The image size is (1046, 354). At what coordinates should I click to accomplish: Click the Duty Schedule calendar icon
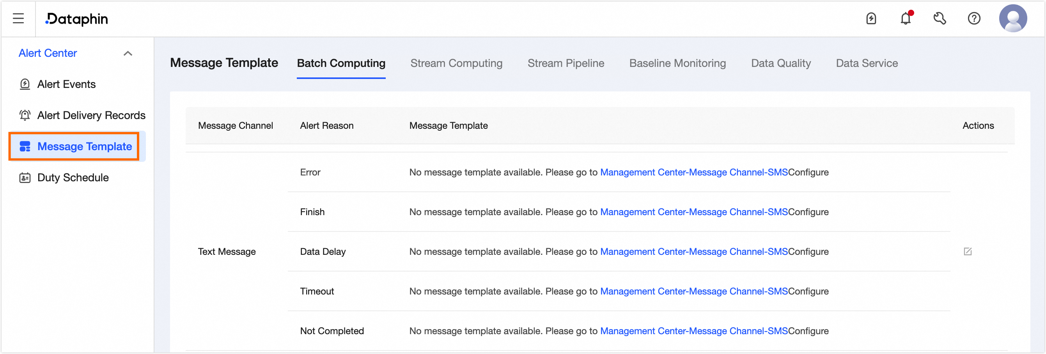click(25, 178)
